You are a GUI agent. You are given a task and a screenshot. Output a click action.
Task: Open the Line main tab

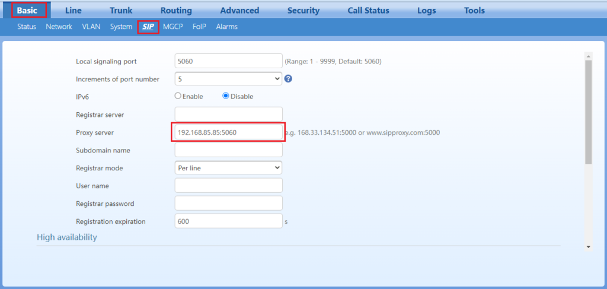[74, 10]
